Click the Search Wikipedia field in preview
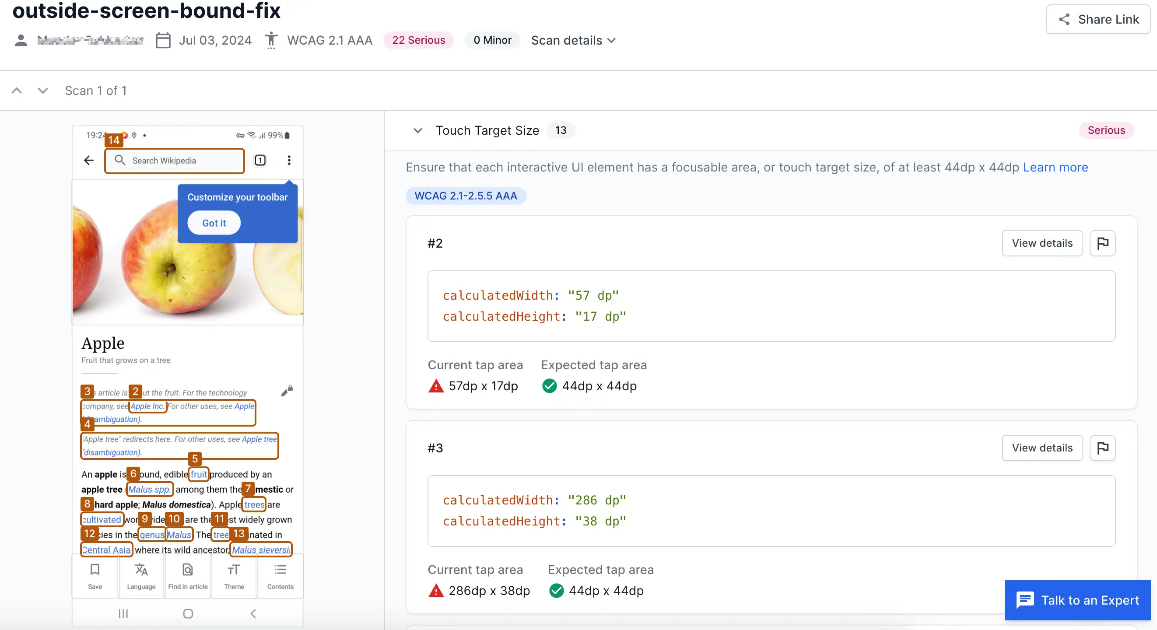The width and height of the screenshot is (1157, 630). tap(175, 161)
